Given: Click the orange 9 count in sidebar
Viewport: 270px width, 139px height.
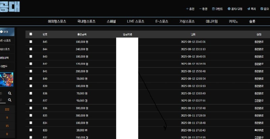Looking at the screenshot, I should point(7,118).
